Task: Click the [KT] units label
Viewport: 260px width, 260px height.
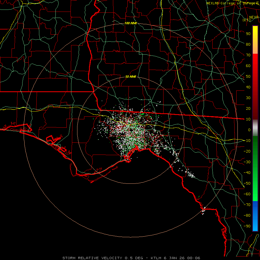Action: click(247, 20)
